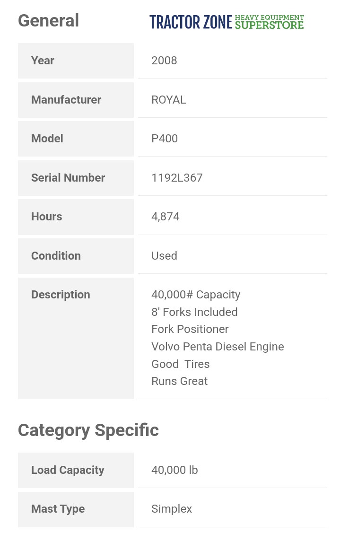Screen dimensions: 340x533
Task: Click the Volvo Penta Diesel Engine text
Action: 218,347
